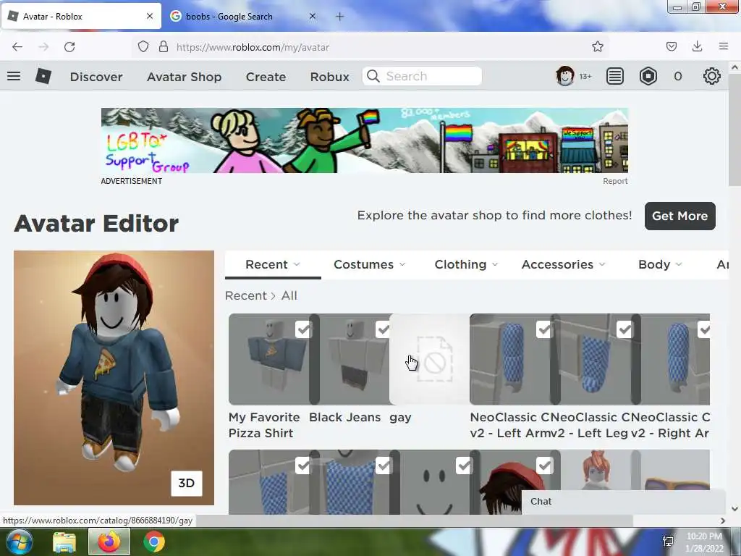741x556 pixels.
Task: Select the My Favorite Pizza Shirt thumbnail
Action: coord(269,359)
